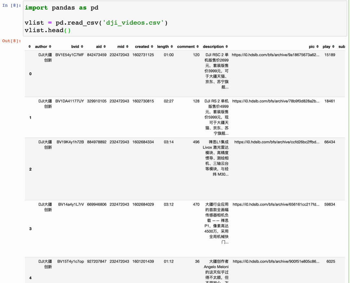Click pic URL ending 78b9f0d828a2b...
The height and width of the screenshot is (283, 350).
276,101
